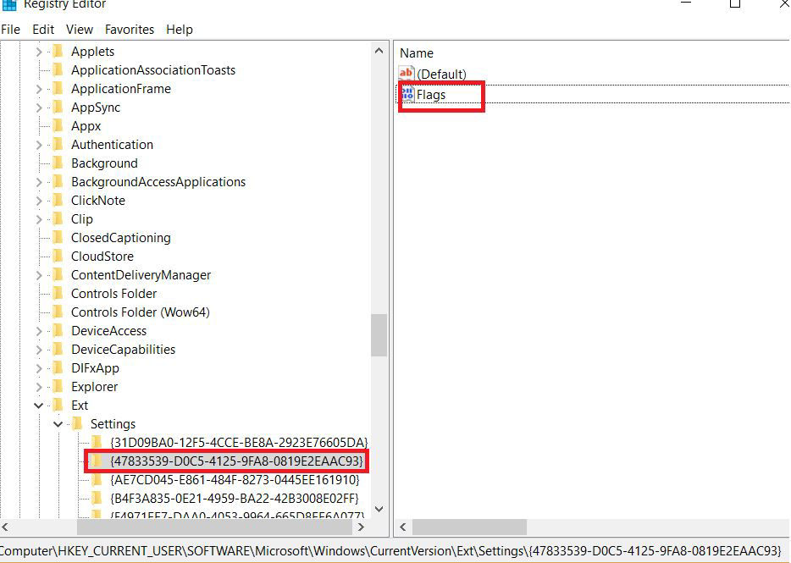The image size is (791, 563).
Task: Select the ApplicationFrame key
Action: pyautogui.click(x=121, y=89)
